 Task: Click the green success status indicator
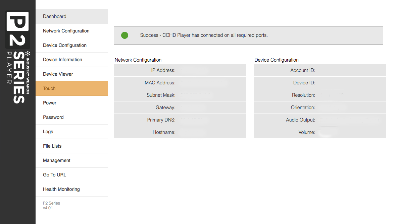click(124, 35)
